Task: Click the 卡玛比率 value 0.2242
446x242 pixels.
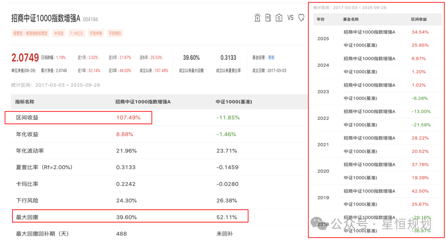Action: pos(126,184)
